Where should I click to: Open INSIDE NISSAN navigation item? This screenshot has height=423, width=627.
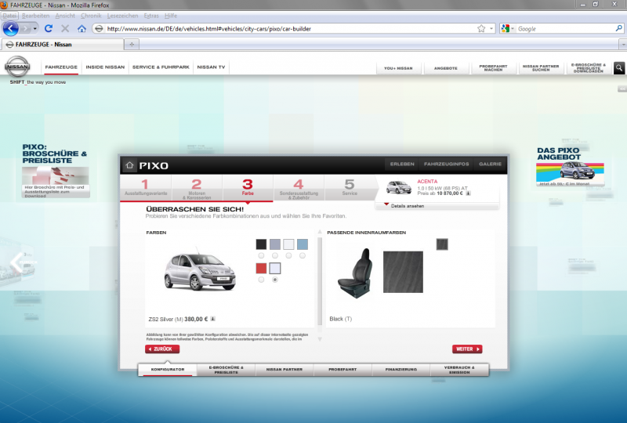[x=105, y=67]
